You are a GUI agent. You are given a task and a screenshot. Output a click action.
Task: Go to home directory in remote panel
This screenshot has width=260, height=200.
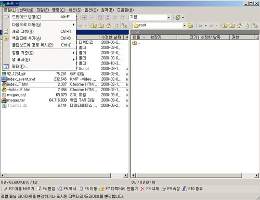239,26
